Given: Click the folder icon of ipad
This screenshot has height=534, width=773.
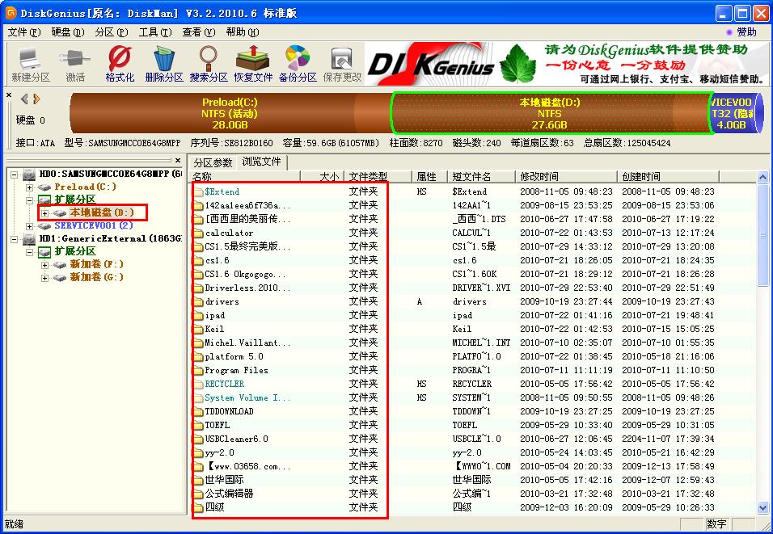Looking at the screenshot, I should (198, 315).
